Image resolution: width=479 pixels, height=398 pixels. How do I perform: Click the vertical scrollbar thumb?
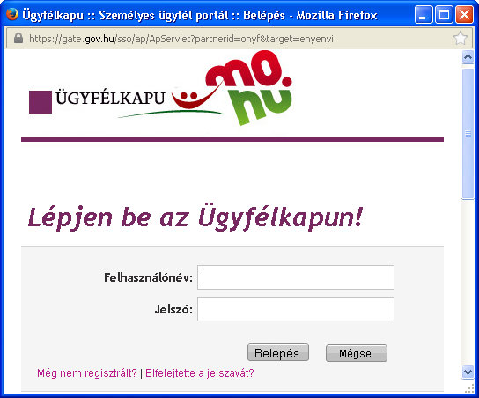(x=468, y=134)
